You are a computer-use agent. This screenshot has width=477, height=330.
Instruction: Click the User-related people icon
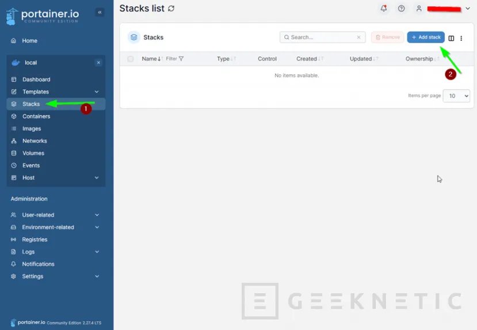(x=13, y=215)
